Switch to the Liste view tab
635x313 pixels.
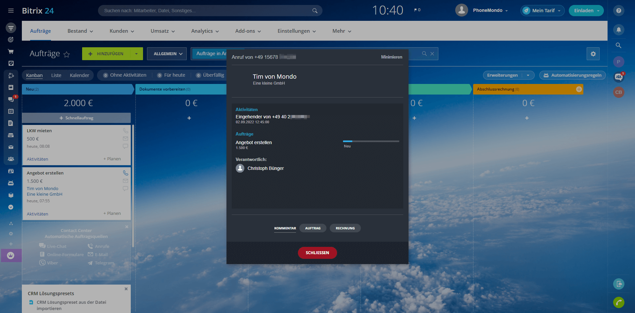click(x=56, y=75)
